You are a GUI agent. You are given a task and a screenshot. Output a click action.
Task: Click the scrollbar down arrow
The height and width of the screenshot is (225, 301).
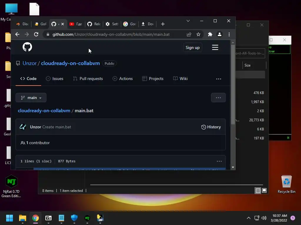click(x=233, y=167)
